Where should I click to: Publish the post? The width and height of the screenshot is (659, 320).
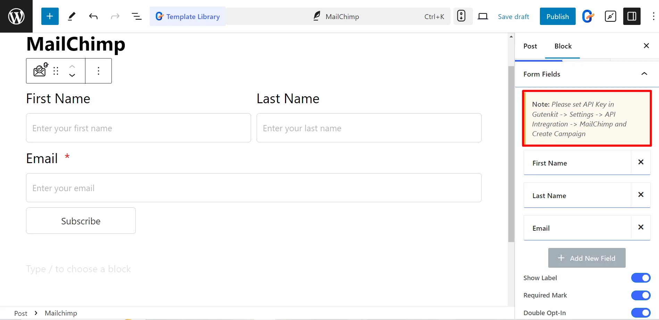[558, 16]
